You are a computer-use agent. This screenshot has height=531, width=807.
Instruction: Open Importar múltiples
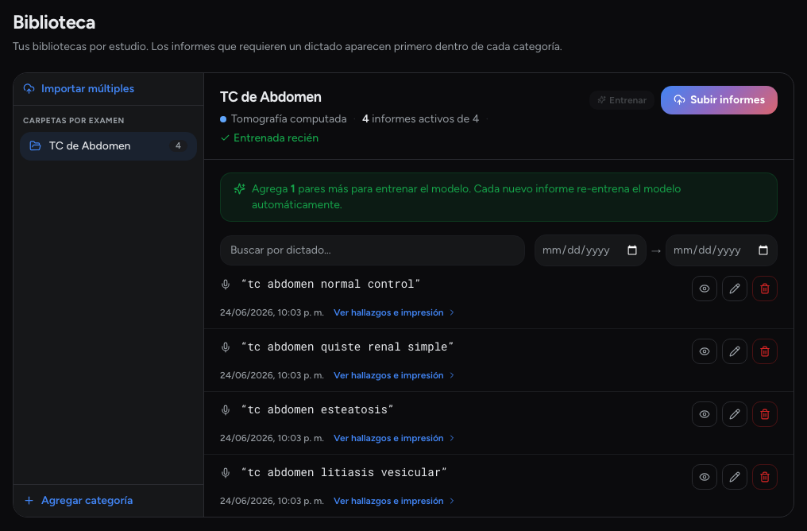[x=79, y=88]
